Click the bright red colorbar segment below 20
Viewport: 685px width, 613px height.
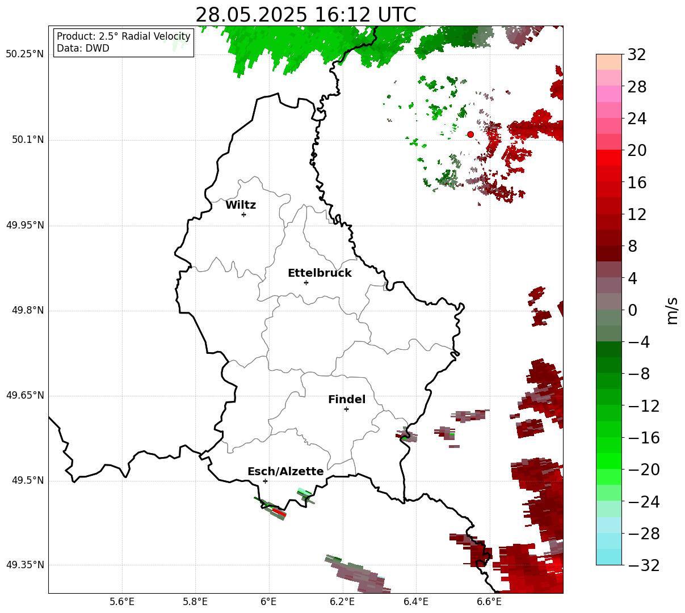tap(609, 158)
